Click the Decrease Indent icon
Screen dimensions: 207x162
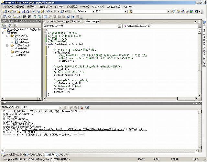coord(25,17)
